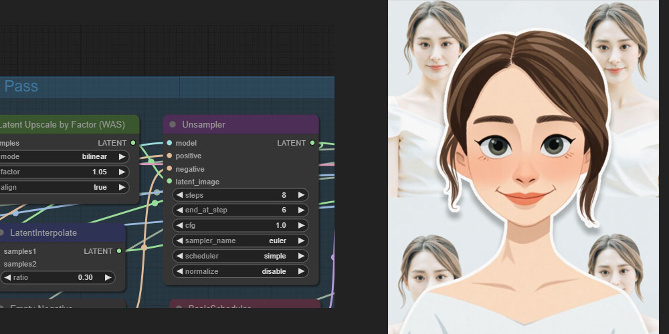Click the samples1 input label
The height and width of the screenshot is (334, 669).
coord(20,251)
